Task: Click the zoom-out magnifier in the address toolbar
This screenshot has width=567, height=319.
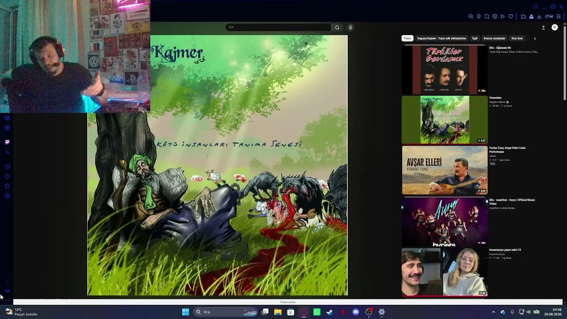Action: pos(471,16)
